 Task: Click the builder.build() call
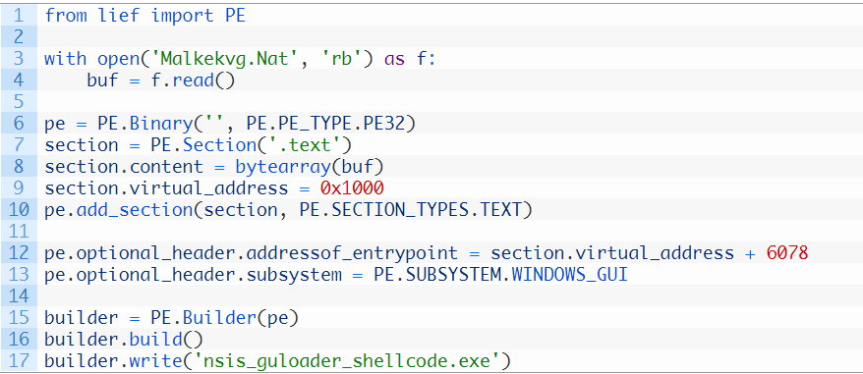point(124,340)
